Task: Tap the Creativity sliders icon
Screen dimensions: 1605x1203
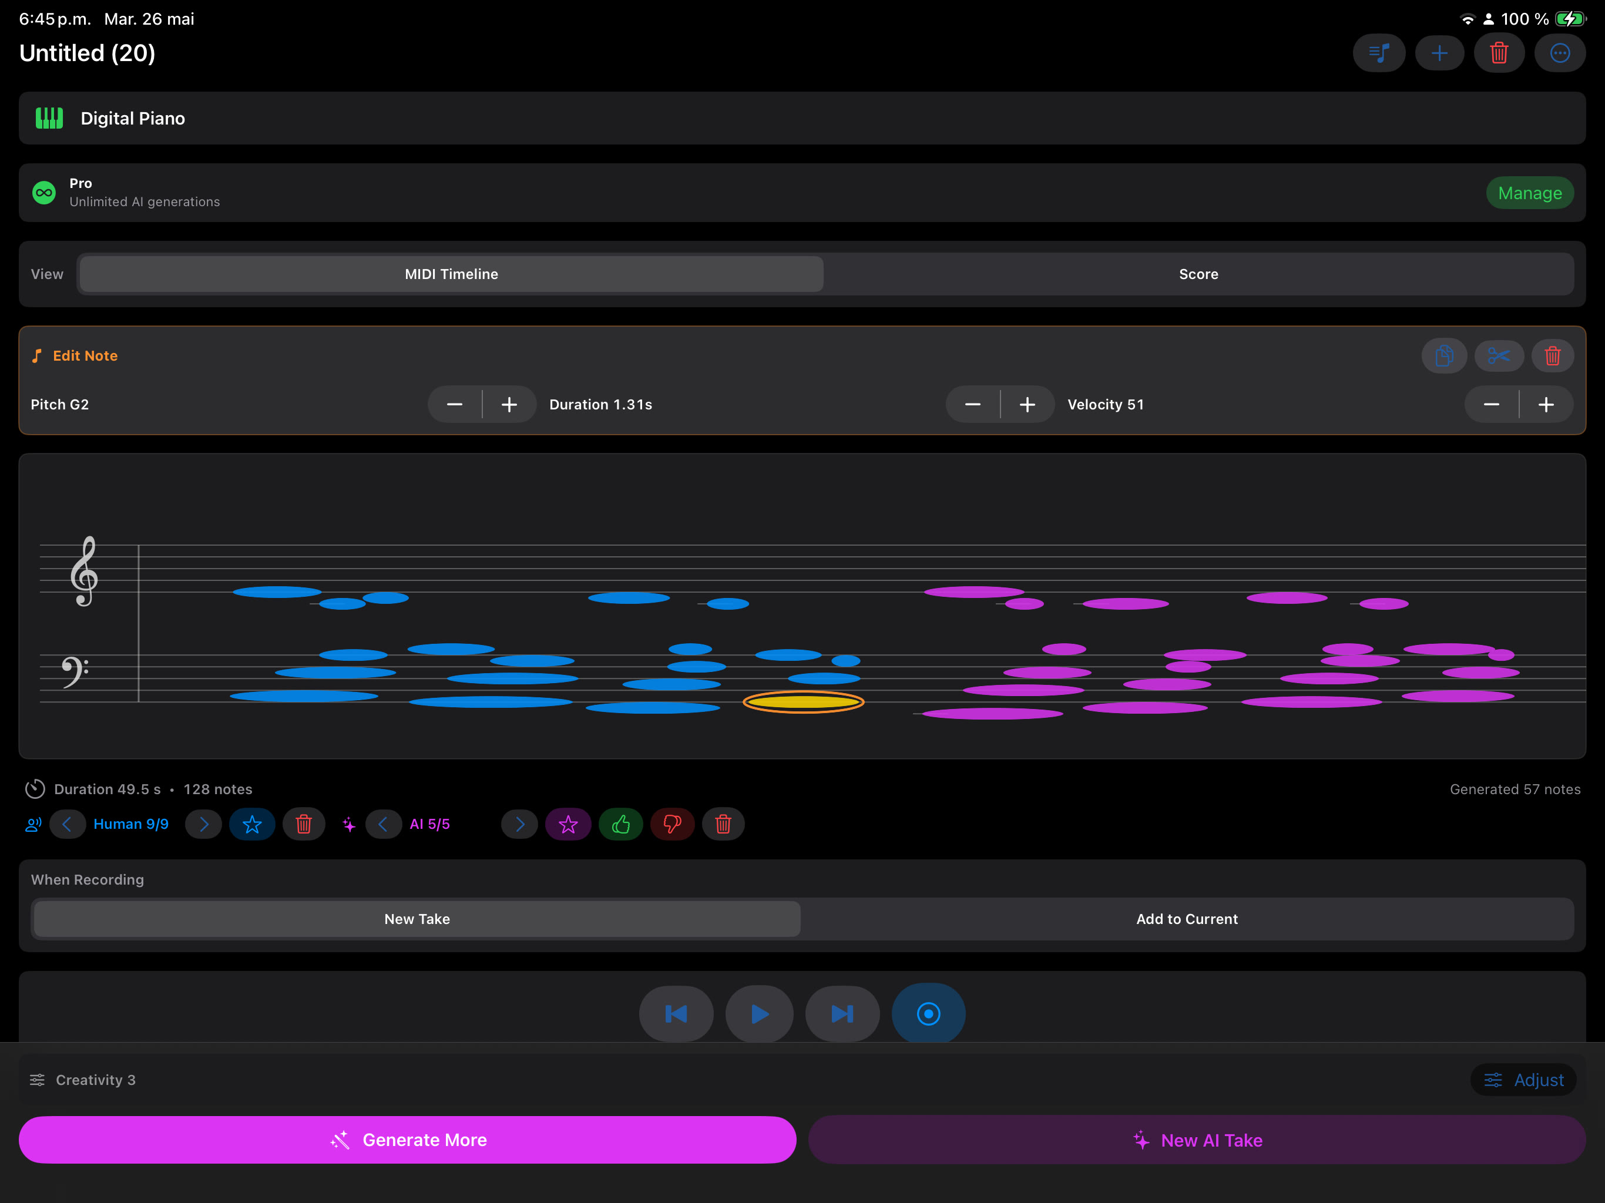Action: coord(37,1080)
